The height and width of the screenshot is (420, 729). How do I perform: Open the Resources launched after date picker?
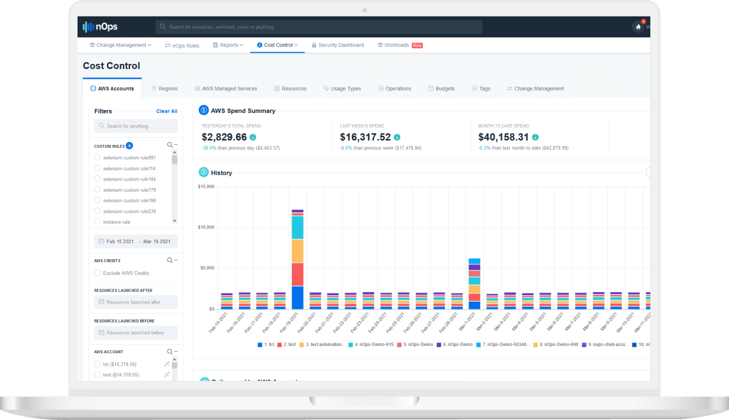(136, 302)
